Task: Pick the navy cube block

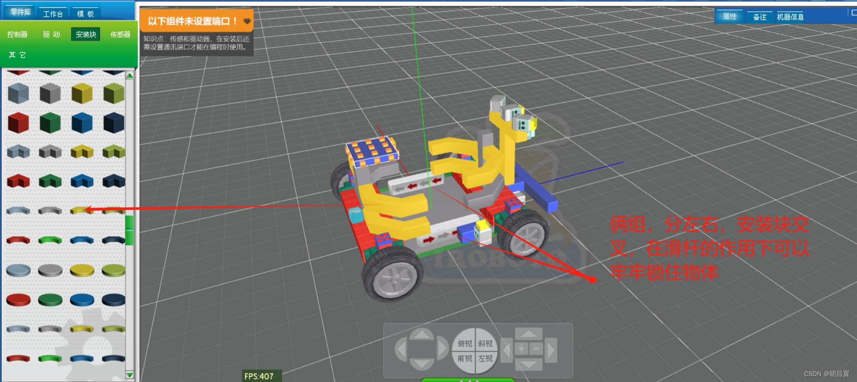Action: [114, 123]
